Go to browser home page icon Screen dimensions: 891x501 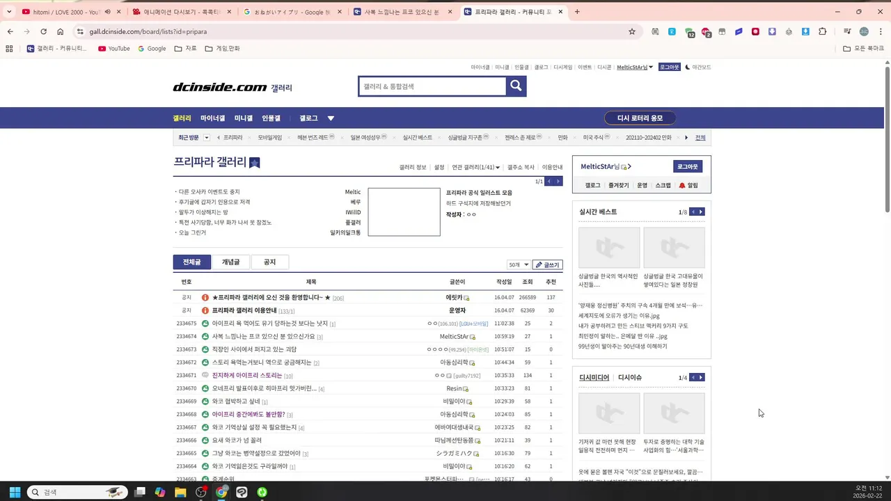[x=61, y=31]
